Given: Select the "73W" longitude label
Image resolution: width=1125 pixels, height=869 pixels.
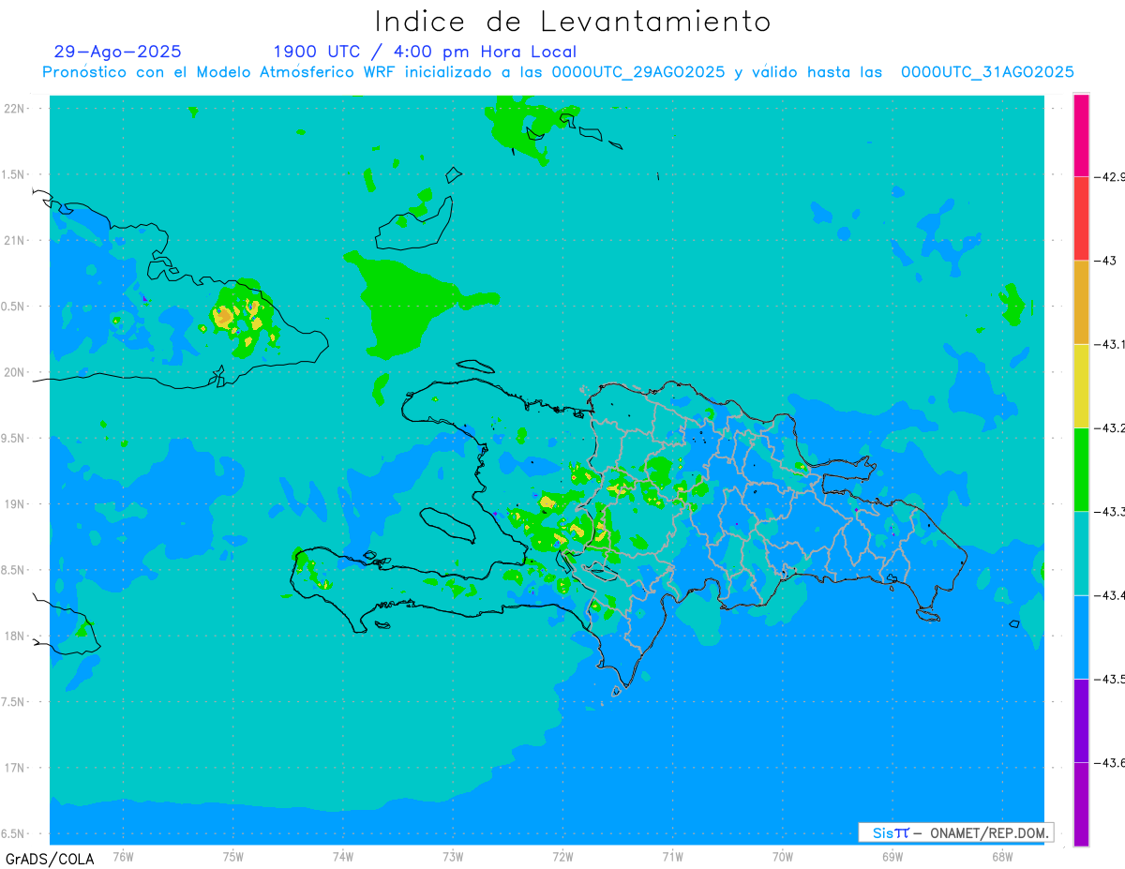Looking at the screenshot, I should [x=453, y=855].
